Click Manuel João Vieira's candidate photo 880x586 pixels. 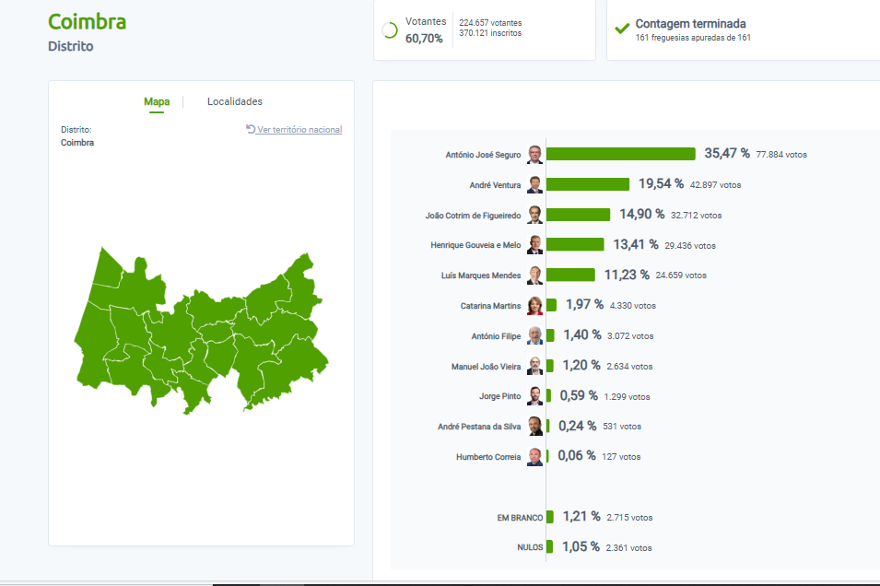click(x=534, y=367)
